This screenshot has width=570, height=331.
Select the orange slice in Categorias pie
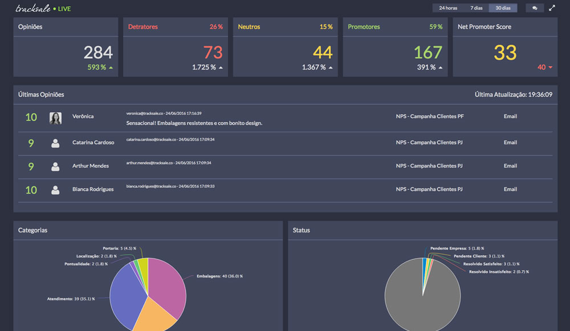click(x=154, y=314)
